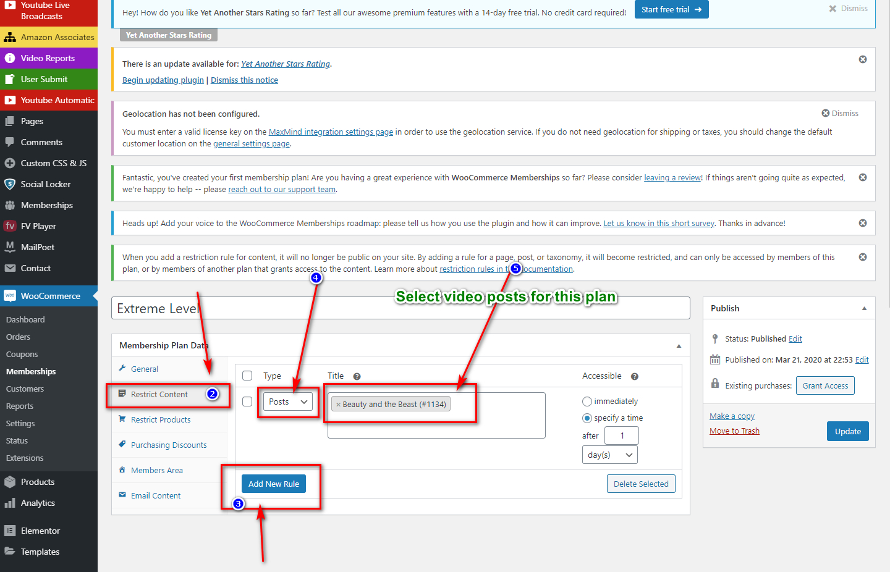This screenshot has height=572, width=890.
Task: Click the Social Locker shield icon
Action: click(x=10, y=184)
